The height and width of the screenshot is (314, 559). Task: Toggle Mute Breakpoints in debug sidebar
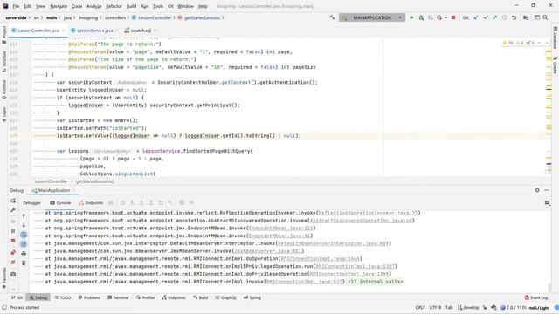pos(13,262)
